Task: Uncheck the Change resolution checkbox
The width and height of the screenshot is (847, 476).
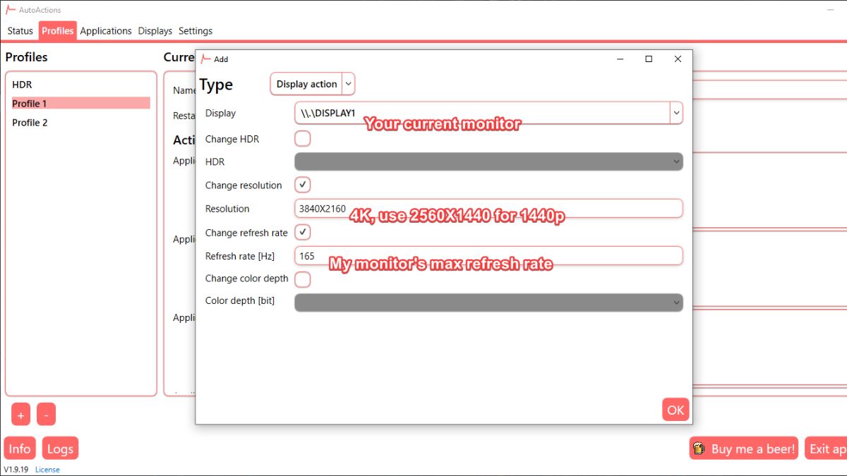Action: click(302, 185)
